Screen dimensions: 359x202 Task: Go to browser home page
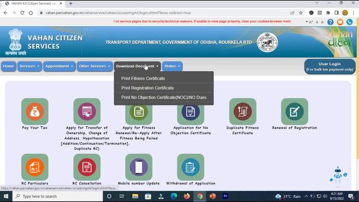31,13
